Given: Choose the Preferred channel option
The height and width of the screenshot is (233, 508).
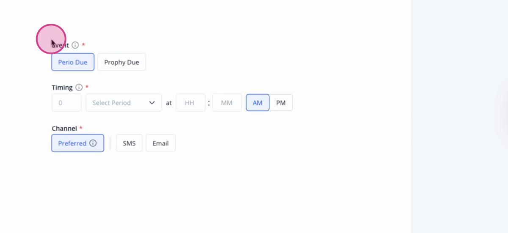Looking at the screenshot, I should click(77, 143).
